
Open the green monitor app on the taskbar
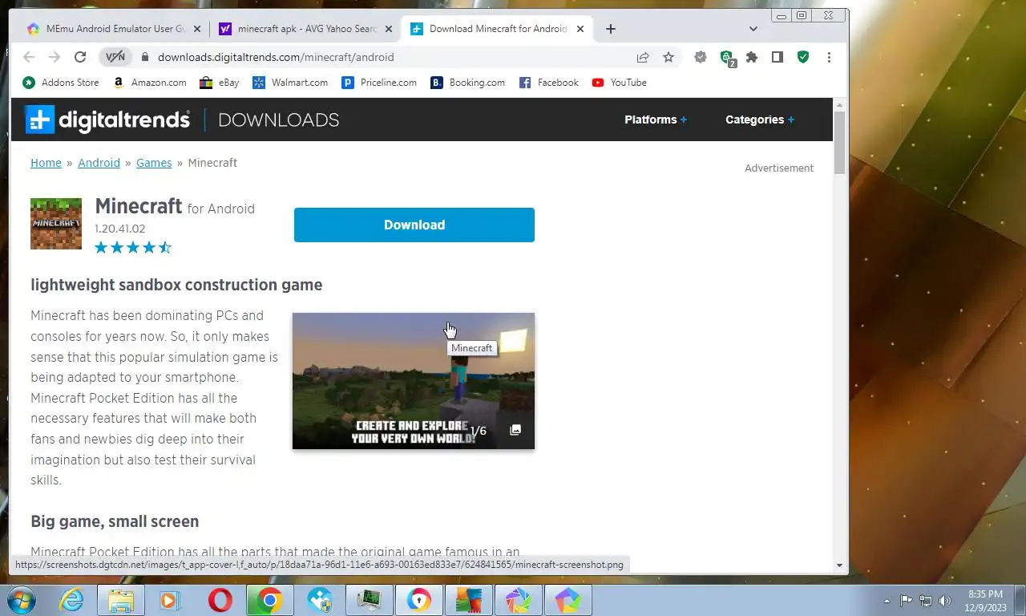point(370,600)
